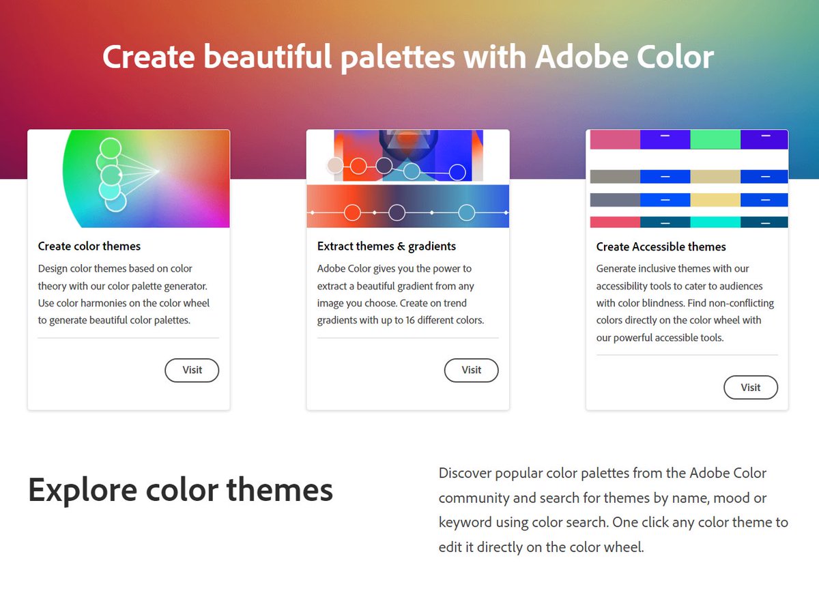Open the accessible color swatches thumbnail
This screenshot has height=606, width=819.
[x=687, y=179]
